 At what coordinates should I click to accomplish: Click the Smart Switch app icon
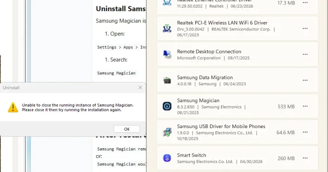(x=167, y=158)
